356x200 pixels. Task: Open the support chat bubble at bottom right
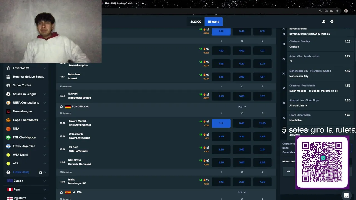click(346, 196)
